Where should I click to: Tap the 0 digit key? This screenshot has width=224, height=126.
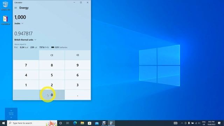(x=52, y=95)
